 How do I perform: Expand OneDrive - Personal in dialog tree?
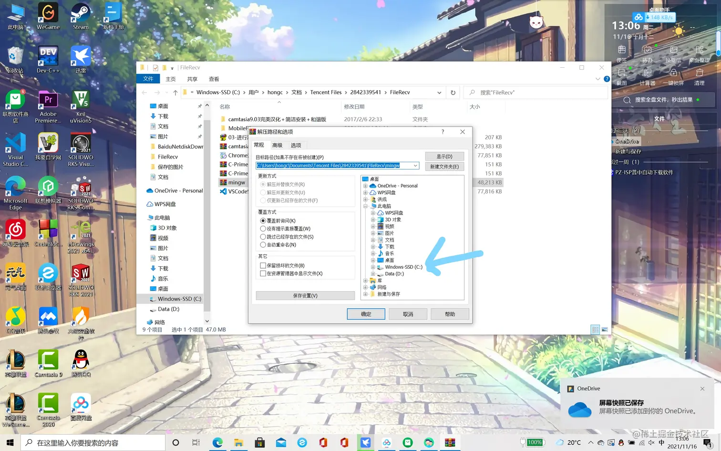[x=365, y=186]
